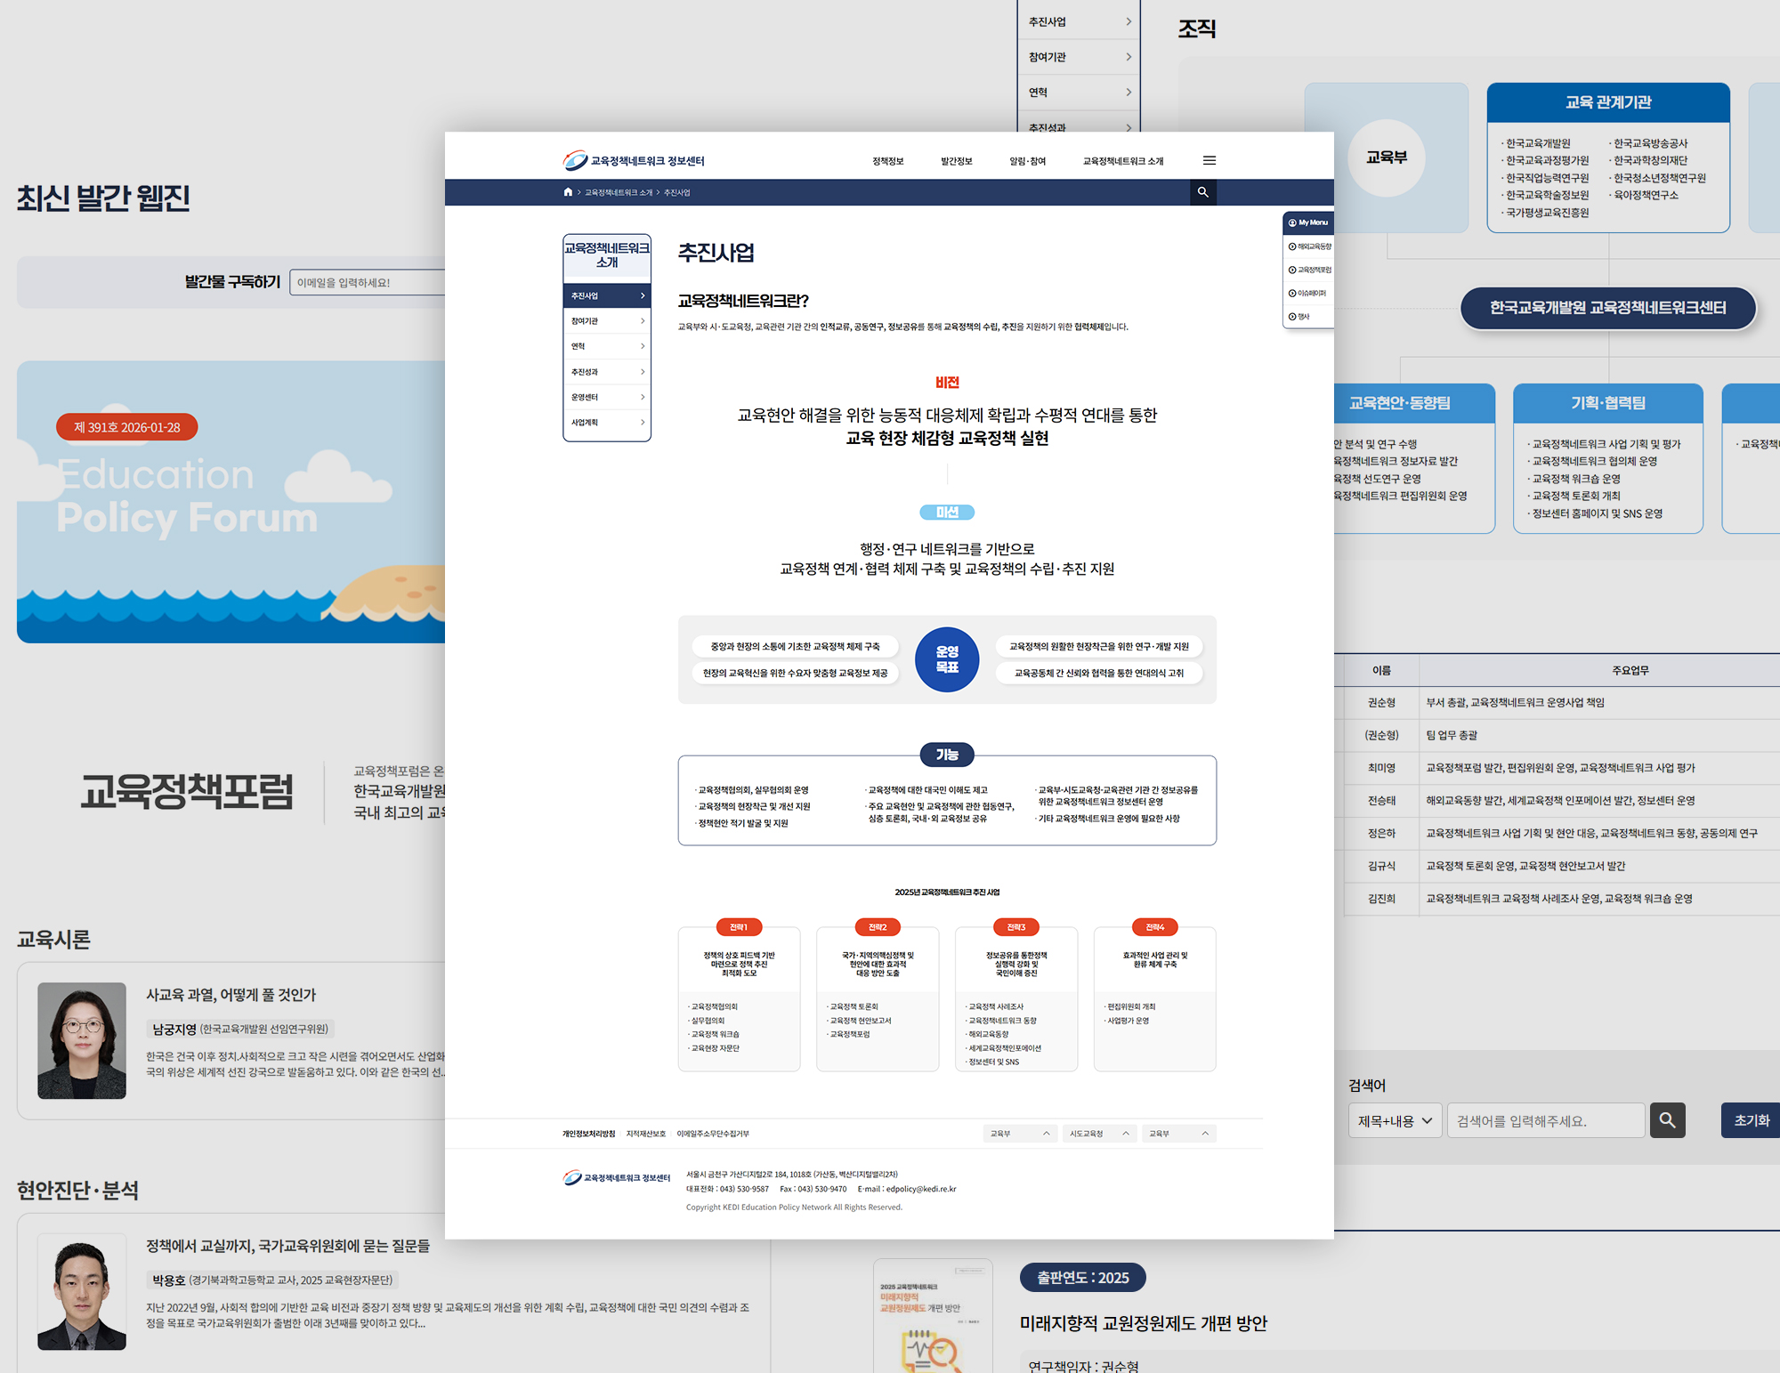The image size is (1780, 1373).
Task: Open 지적재산보호 footer link
Action: [646, 1134]
